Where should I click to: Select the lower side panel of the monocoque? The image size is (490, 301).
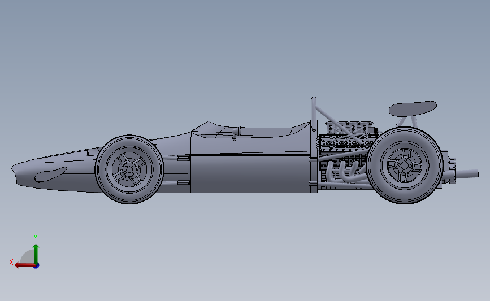click(250, 173)
